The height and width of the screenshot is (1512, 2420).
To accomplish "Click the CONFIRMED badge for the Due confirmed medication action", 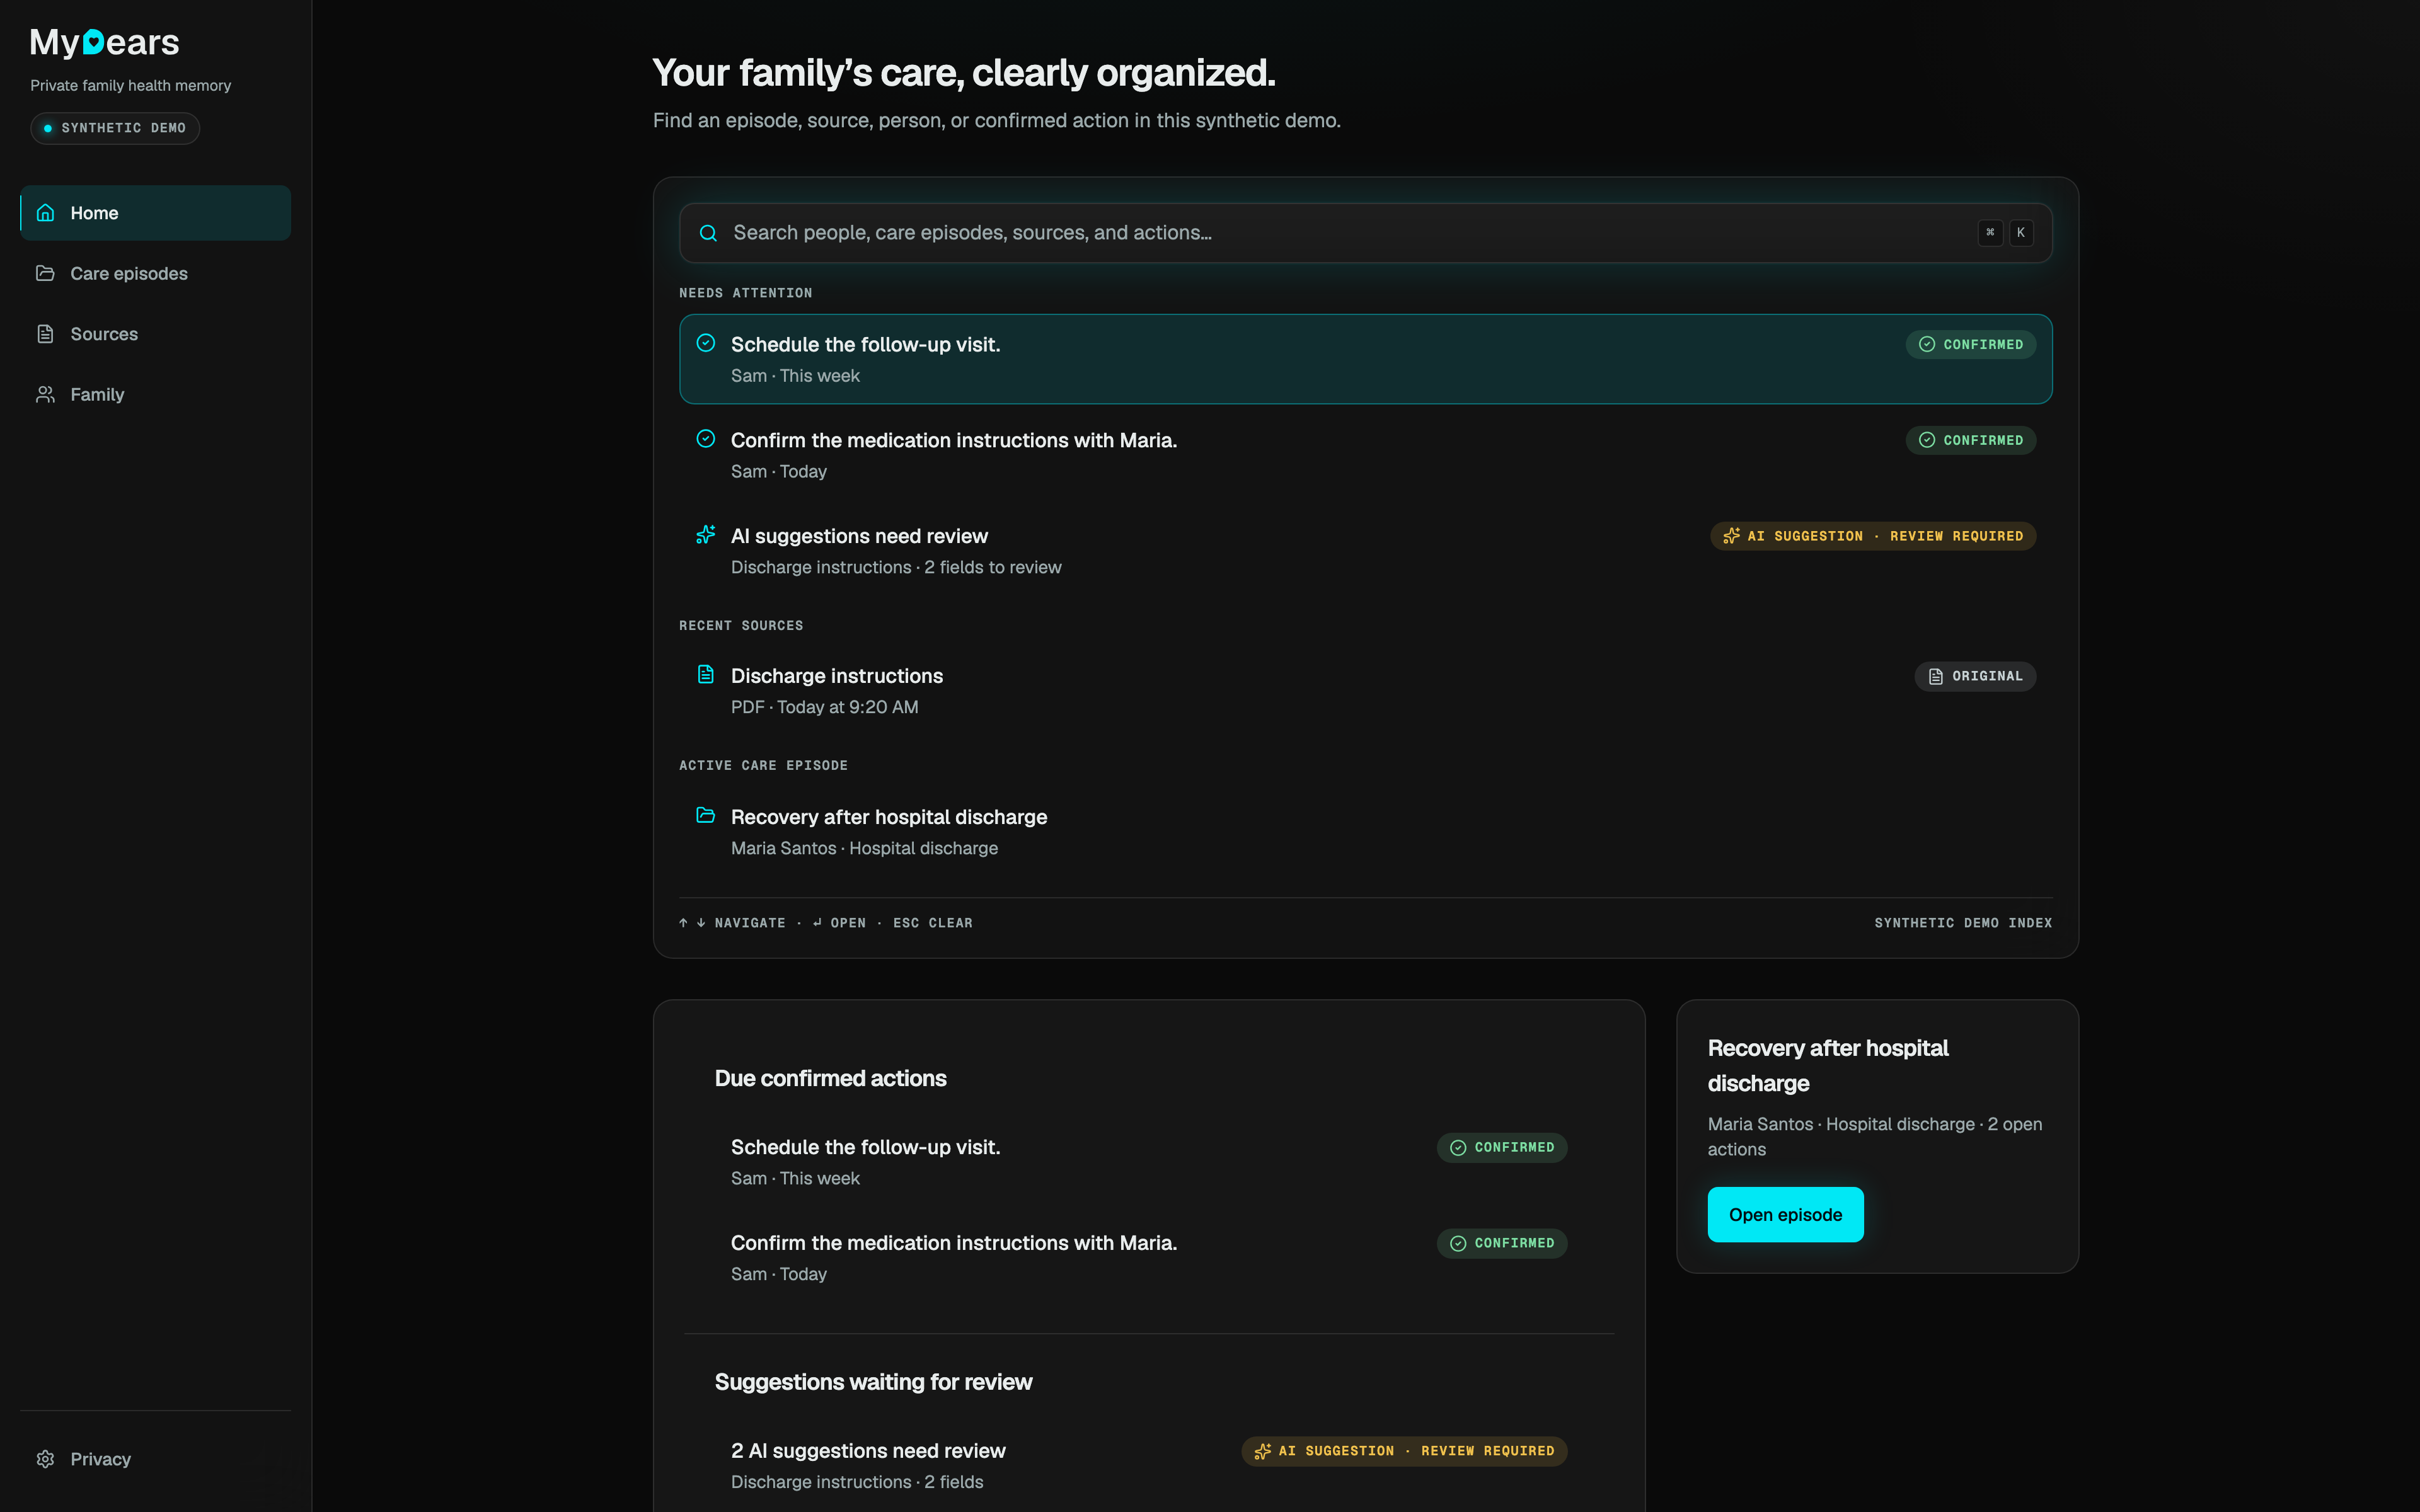I will tap(1502, 1243).
